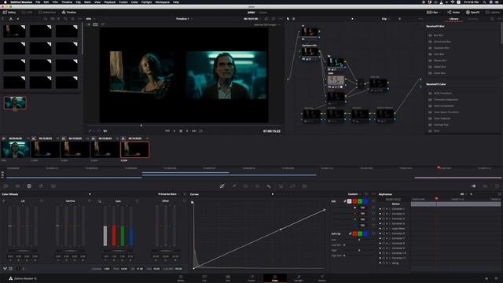Open the Color Wheels palette icon
The width and height of the screenshot is (503, 283).
(x=29, y=186)
